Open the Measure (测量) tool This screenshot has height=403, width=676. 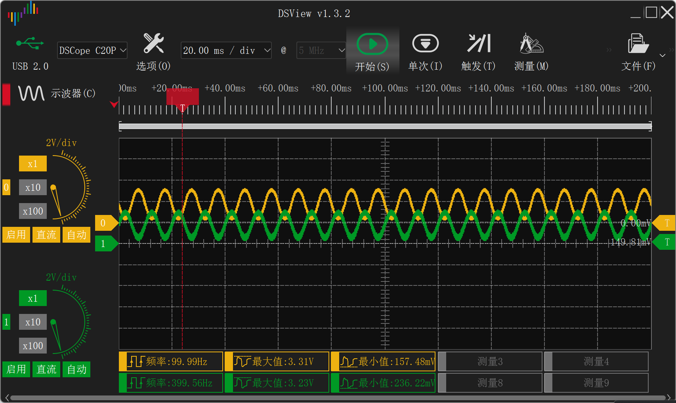tap(531, 43)
